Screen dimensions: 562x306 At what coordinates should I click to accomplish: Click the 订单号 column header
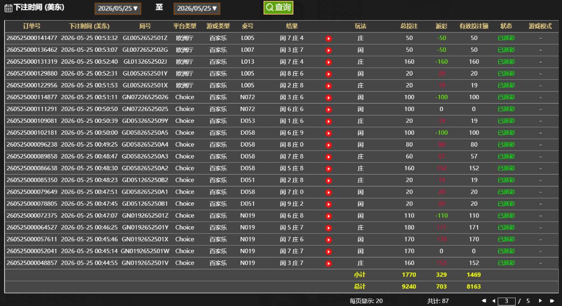(x=32, y=26)
